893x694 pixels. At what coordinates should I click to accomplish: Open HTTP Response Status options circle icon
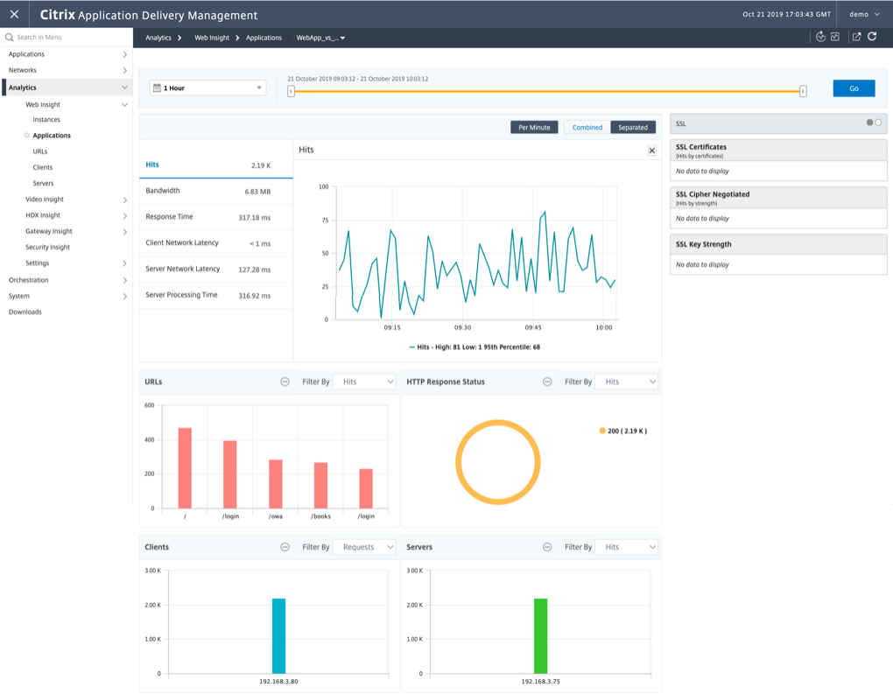click(547, 382)
